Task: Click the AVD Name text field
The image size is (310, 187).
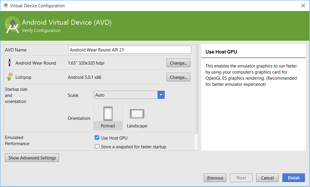Action: coord(130,50)
